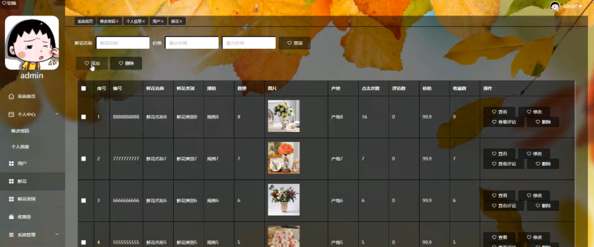Open 查看评论 for row 鲜花名称7
Viewport: 594px width, 247px height.
click(503, 164)
